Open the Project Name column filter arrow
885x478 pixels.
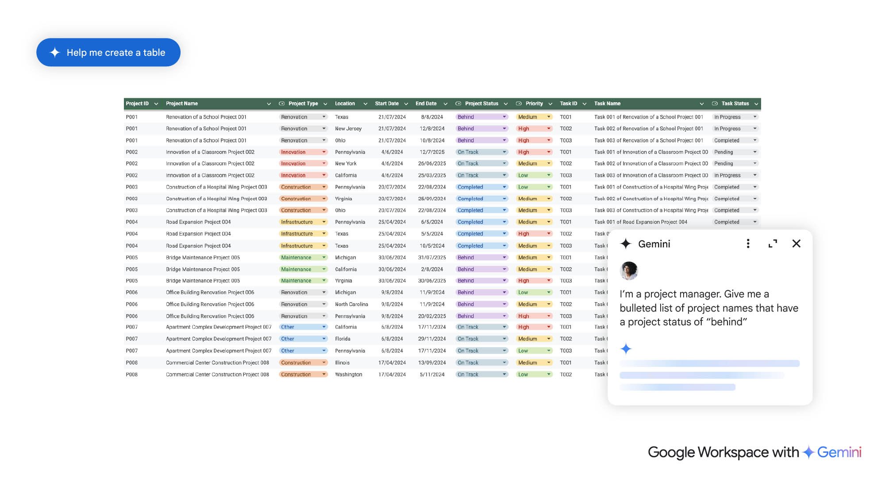click(x=269, y=104)
